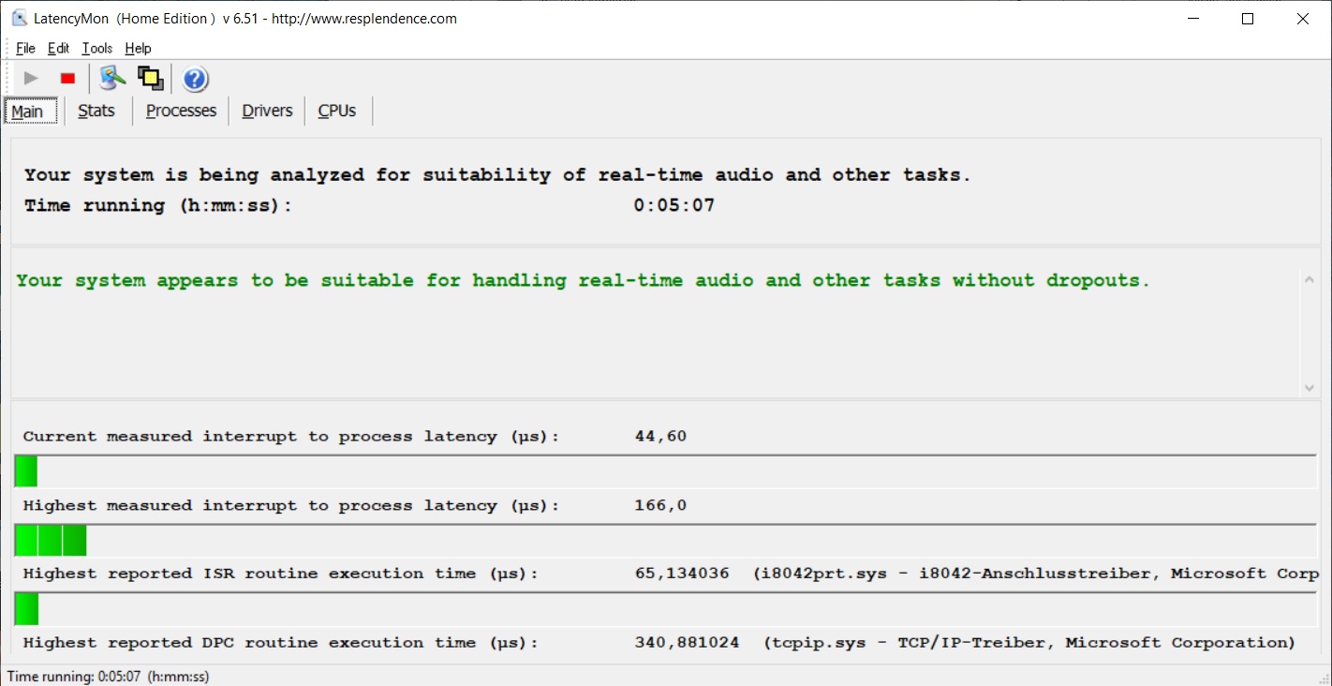Open the Help menu

click(138, 49)
